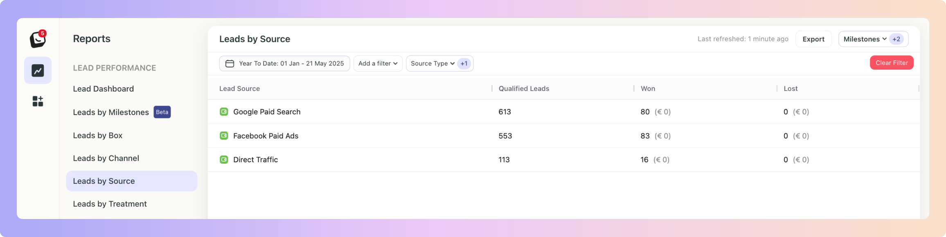This screenshot has width=946, height=237.
Task: Click the Beta badge next to Leads by Milestones
Action: pos(162,112)
